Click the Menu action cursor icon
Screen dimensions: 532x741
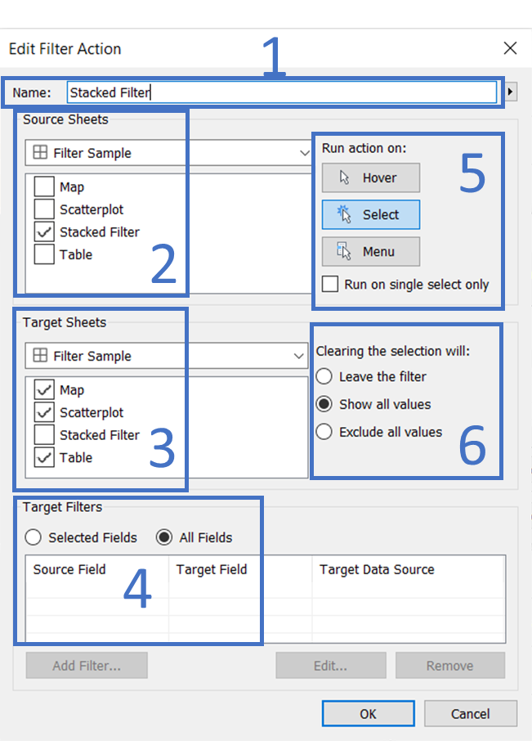click(x=344, y=251)
